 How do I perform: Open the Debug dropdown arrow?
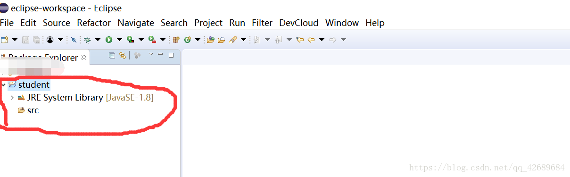click(x=98, y=40)
